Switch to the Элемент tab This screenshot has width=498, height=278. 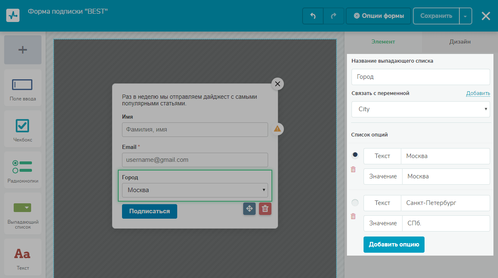(383, 41)
